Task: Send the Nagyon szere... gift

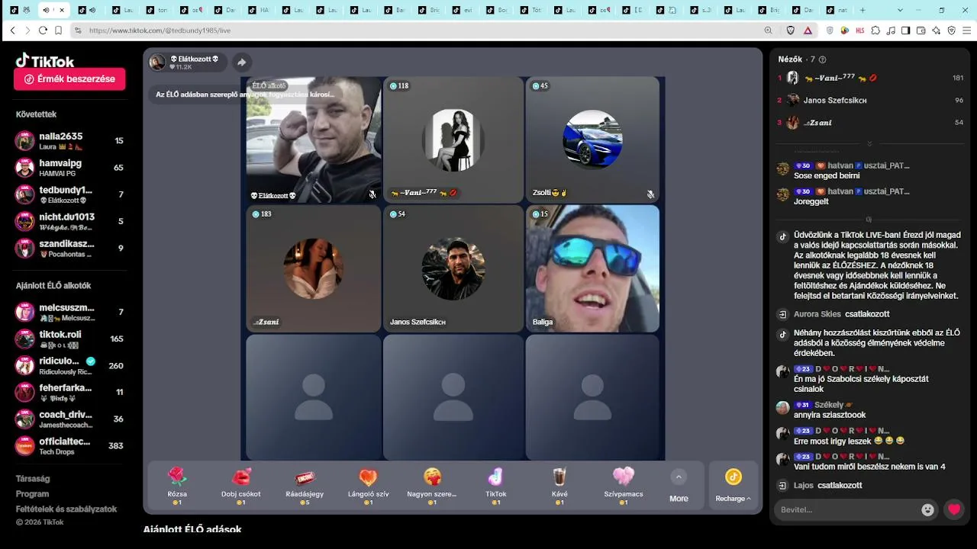Action: click(432, 486)
